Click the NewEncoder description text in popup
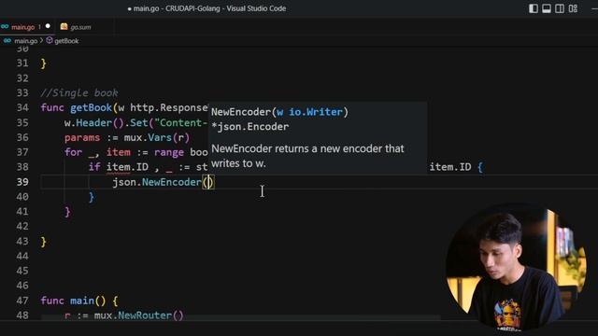 (307, 156)
